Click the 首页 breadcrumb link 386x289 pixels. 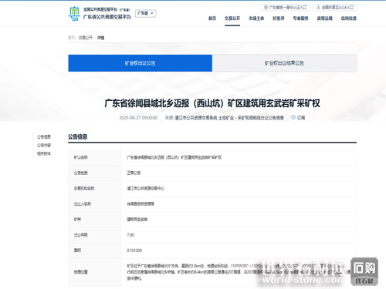tap(71, 38)
